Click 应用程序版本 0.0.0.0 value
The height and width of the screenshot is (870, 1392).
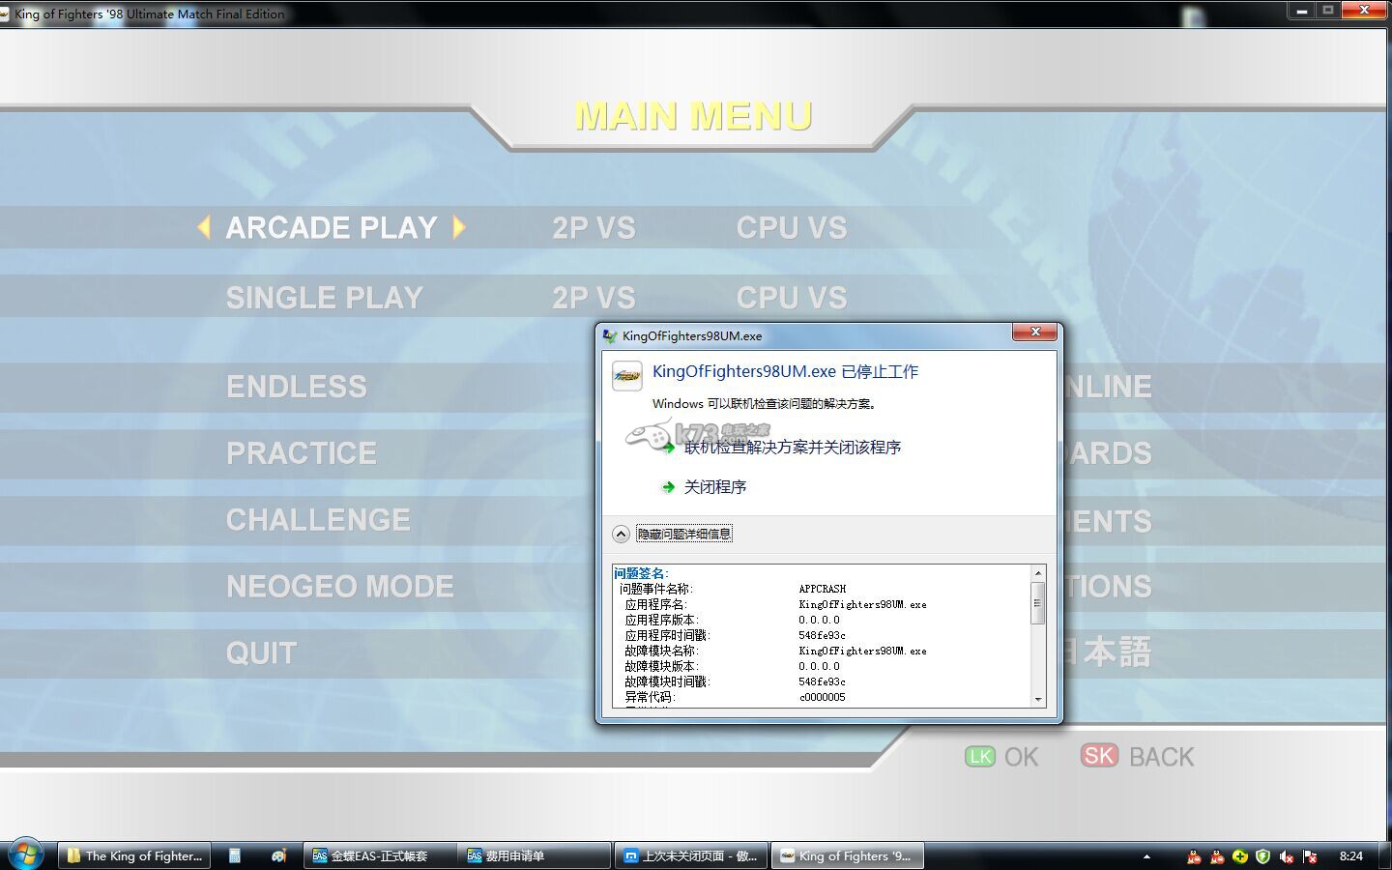click(820, 620)
